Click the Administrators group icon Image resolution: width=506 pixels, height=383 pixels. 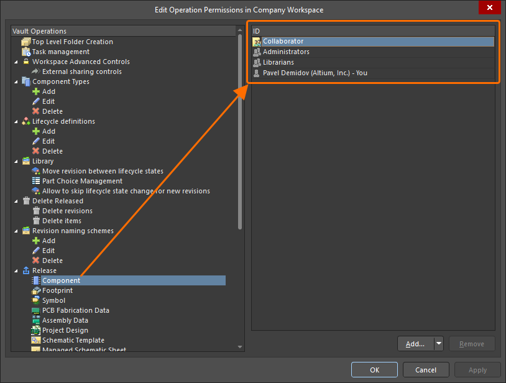click(x=257, y=52)
